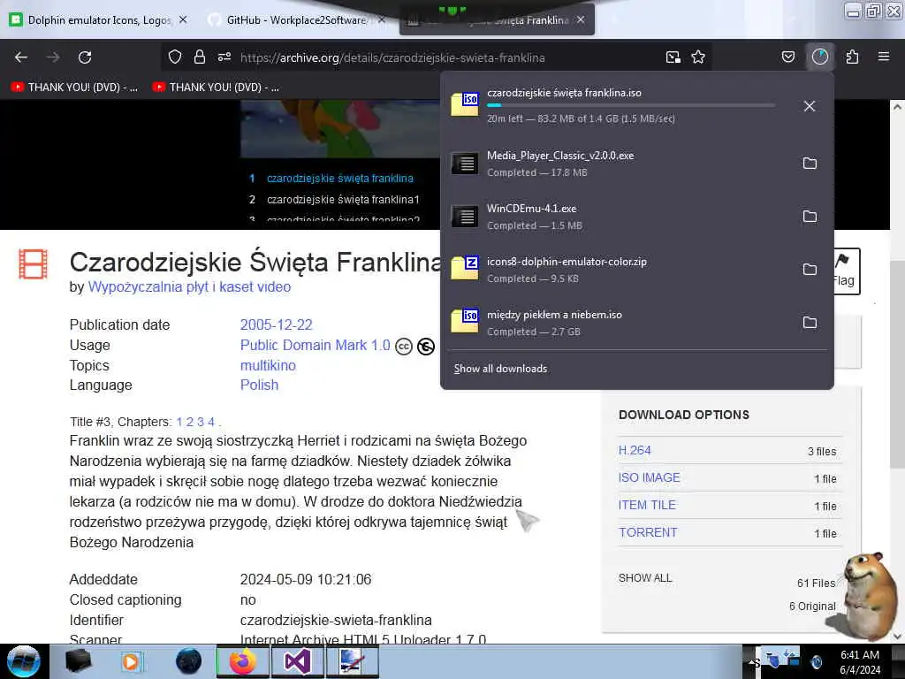Open the Extensions puzzle icon

853,57
